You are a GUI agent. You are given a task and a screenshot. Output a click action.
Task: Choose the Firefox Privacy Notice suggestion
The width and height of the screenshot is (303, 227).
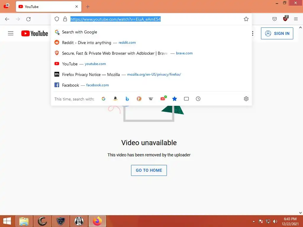[151, 74]
